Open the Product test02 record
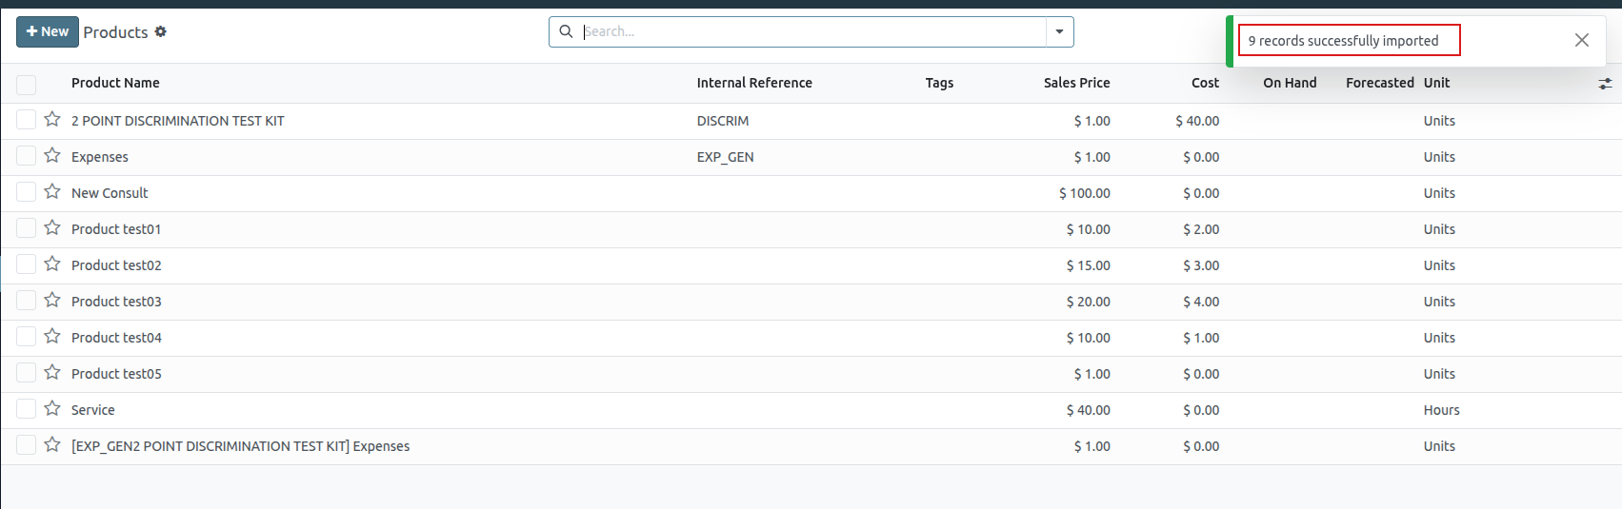This screenshot has width=1622, height=509. coord(116,265)
